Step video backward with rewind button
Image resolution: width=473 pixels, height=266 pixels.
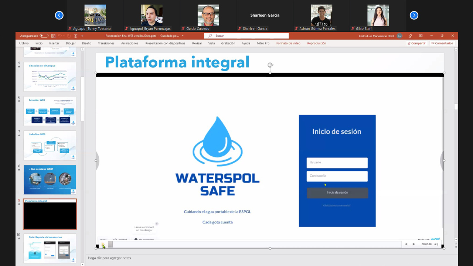[406, 244]
